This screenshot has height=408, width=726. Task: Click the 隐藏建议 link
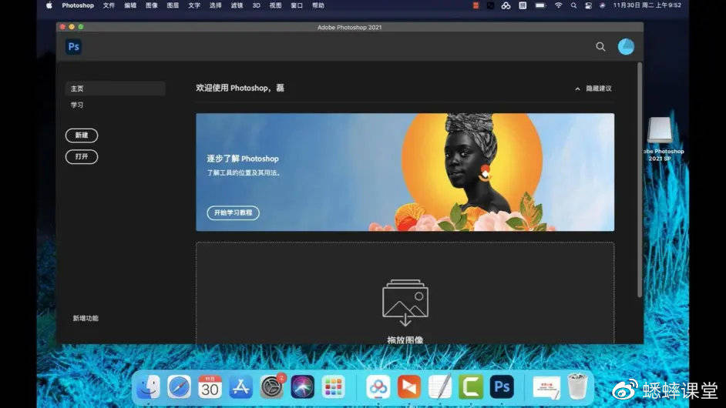click(599, 89)
